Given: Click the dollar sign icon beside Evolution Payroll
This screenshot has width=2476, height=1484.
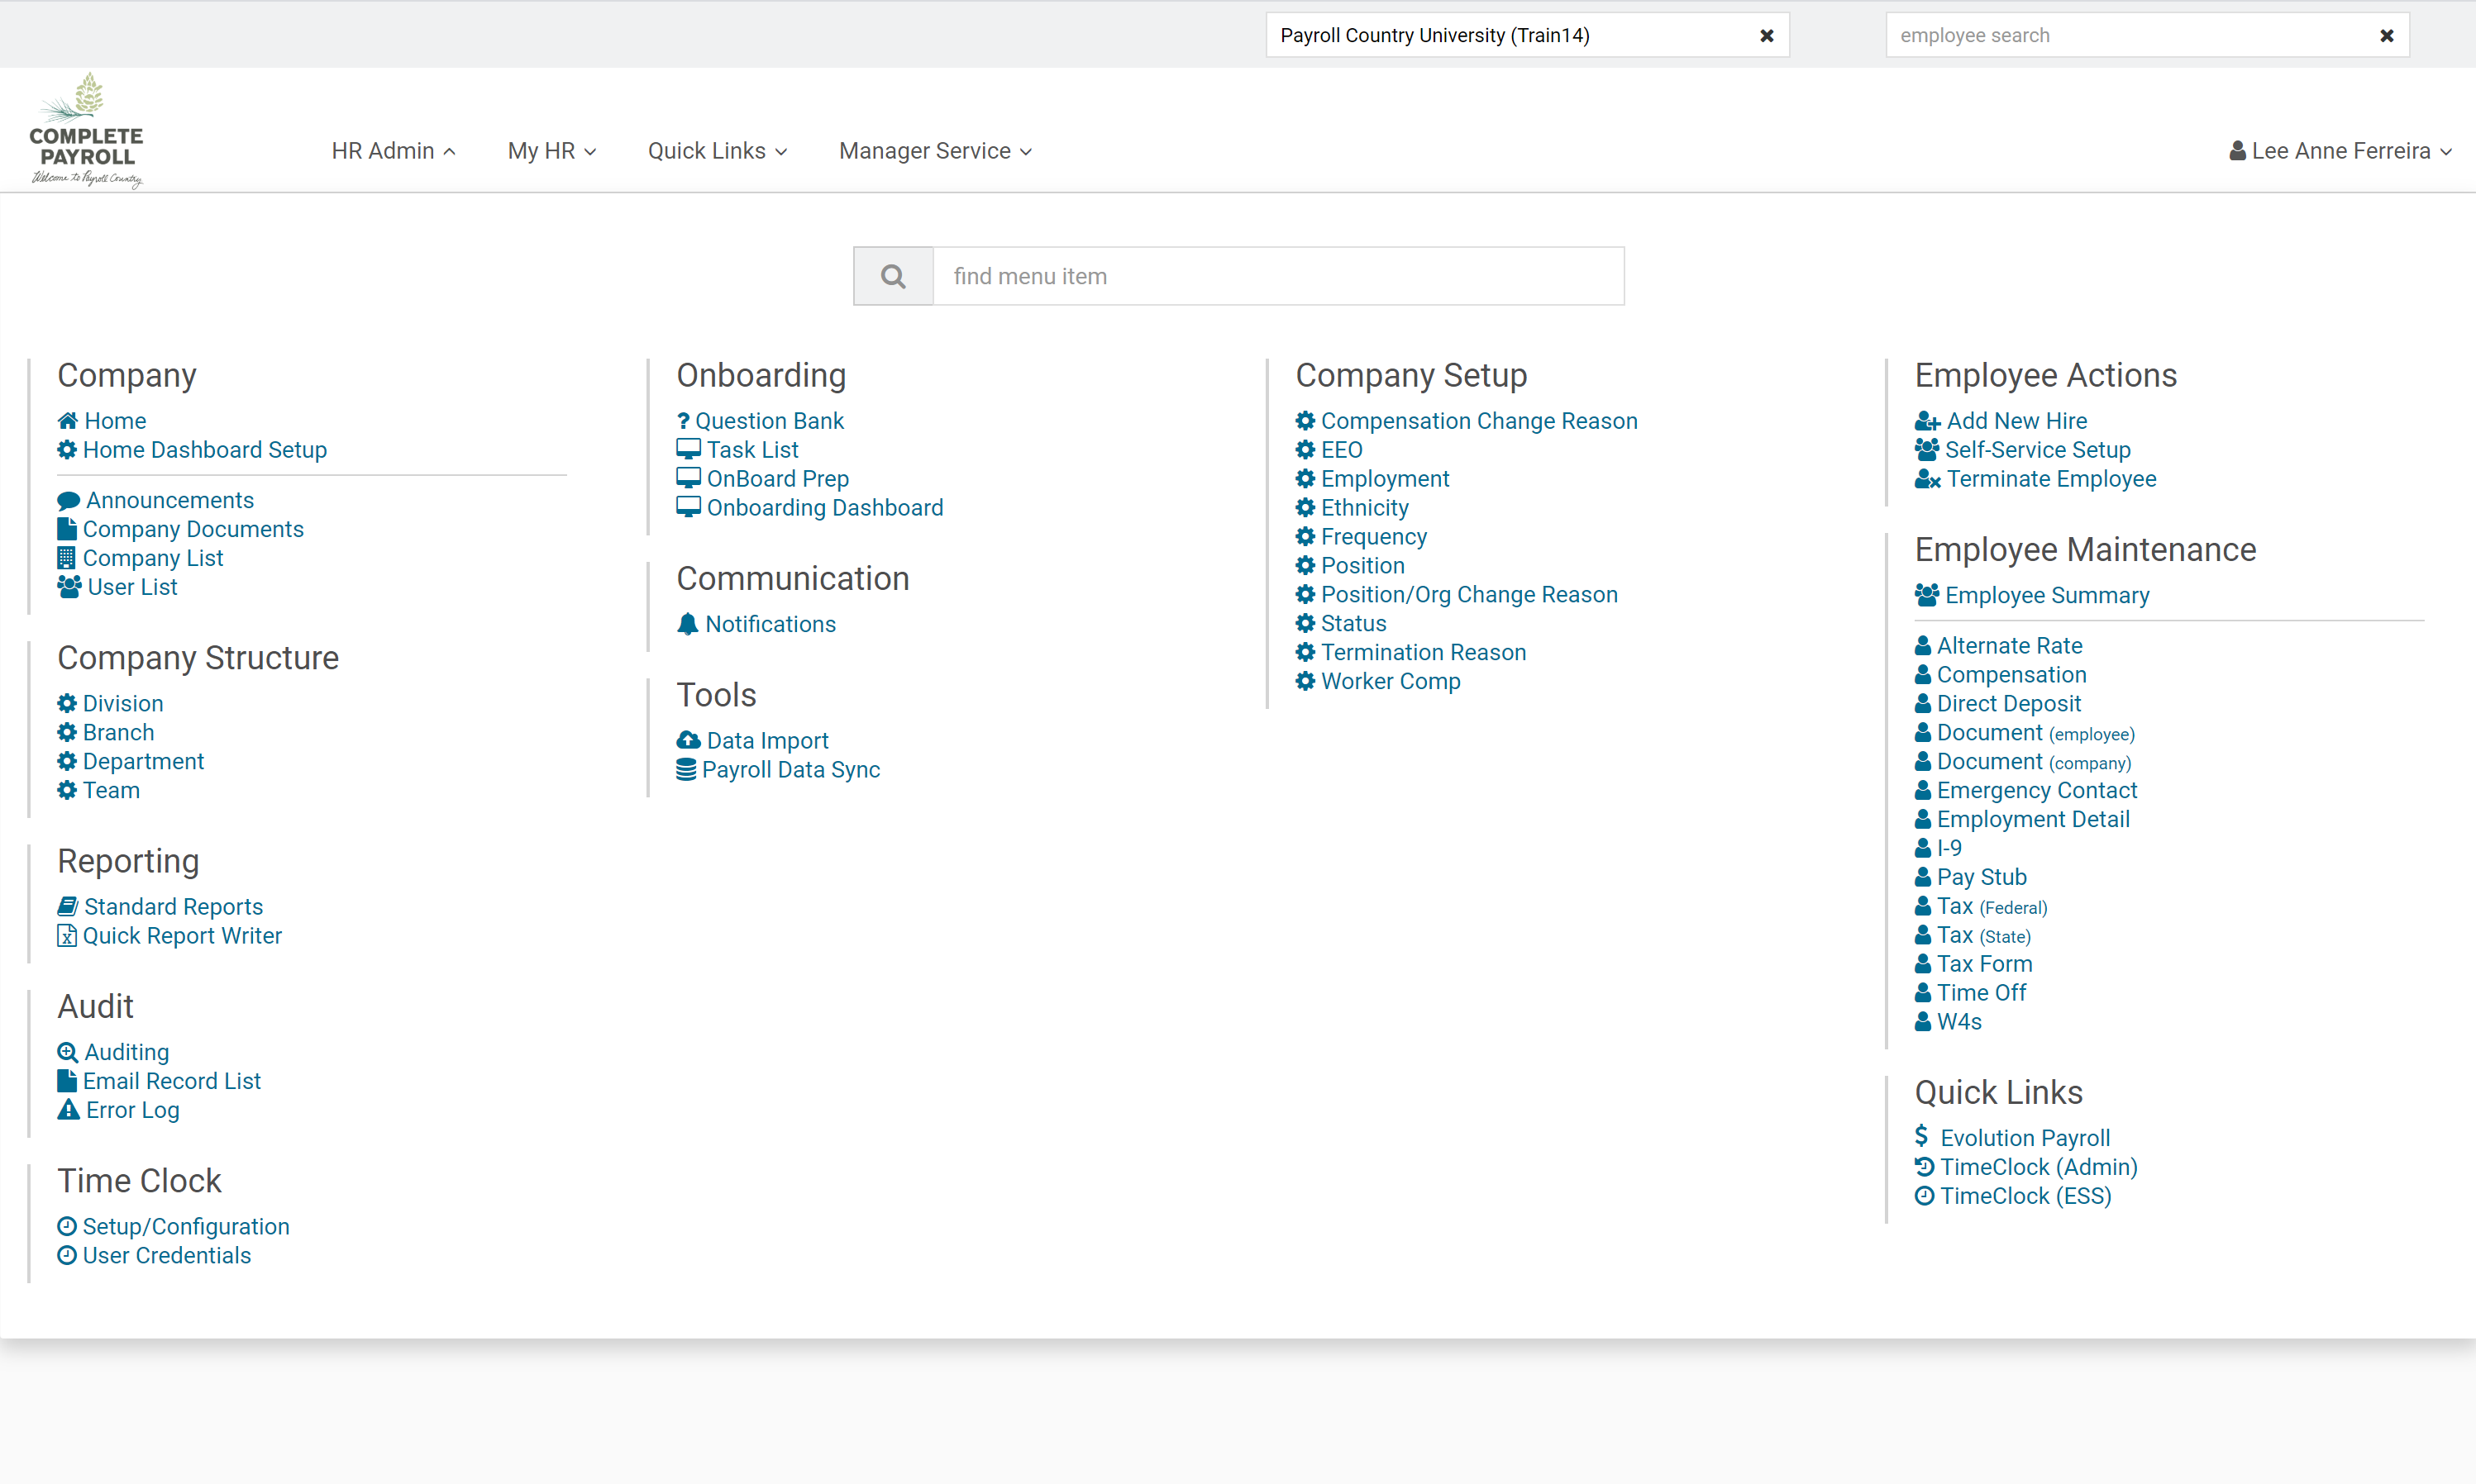Looking at the screenshot, I should point(1922,1137).
